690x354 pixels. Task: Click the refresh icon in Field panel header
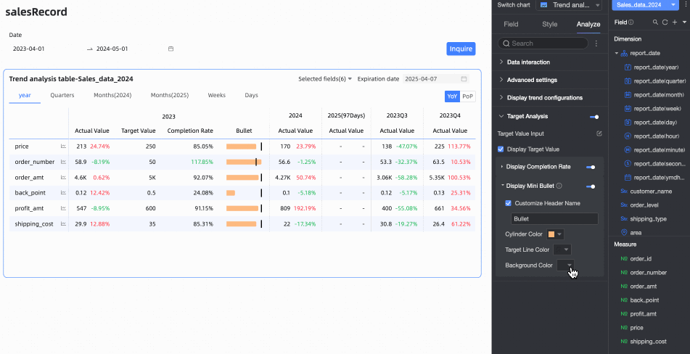point(665,22)
